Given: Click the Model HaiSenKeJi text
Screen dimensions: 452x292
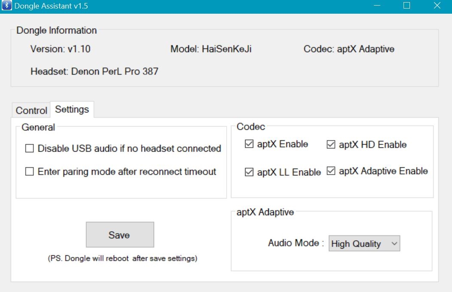Looking at the screenshot, I should [x=211, y=49].
